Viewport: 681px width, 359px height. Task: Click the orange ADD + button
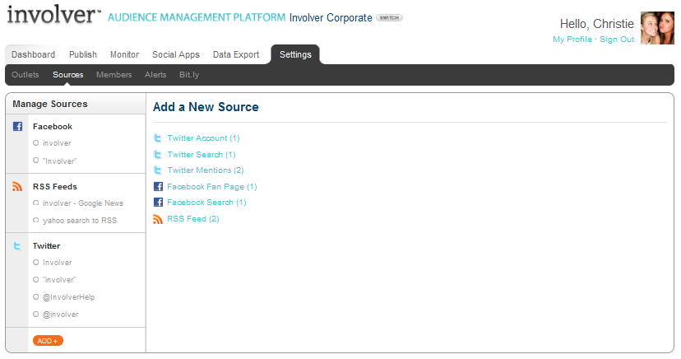pos(48,341)
